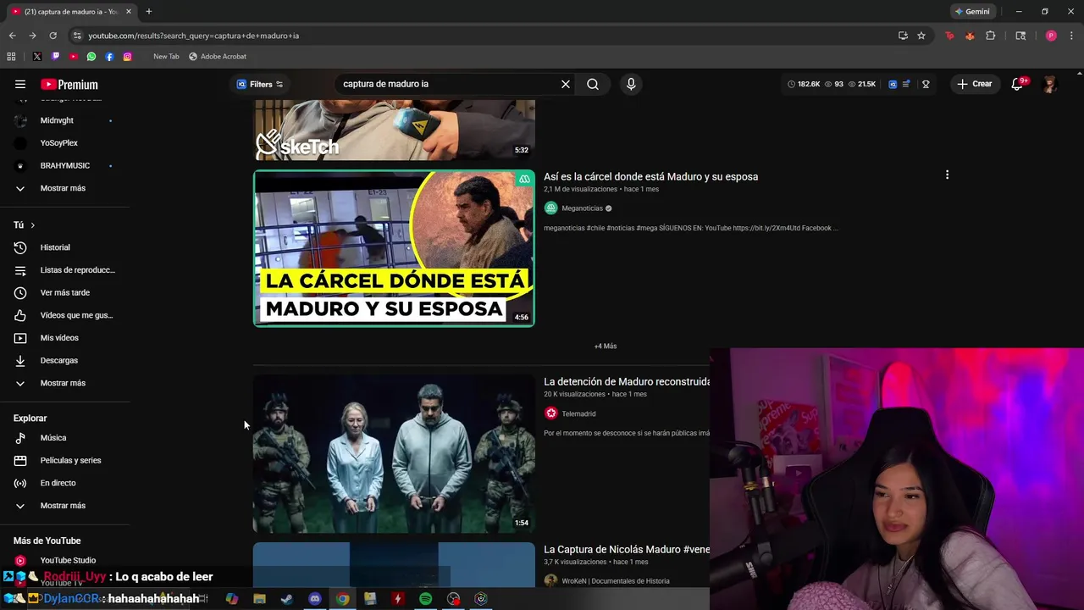Click the YouTube search text field
This screenshot has width=1084, height=610.
click(x=447, y=84)
